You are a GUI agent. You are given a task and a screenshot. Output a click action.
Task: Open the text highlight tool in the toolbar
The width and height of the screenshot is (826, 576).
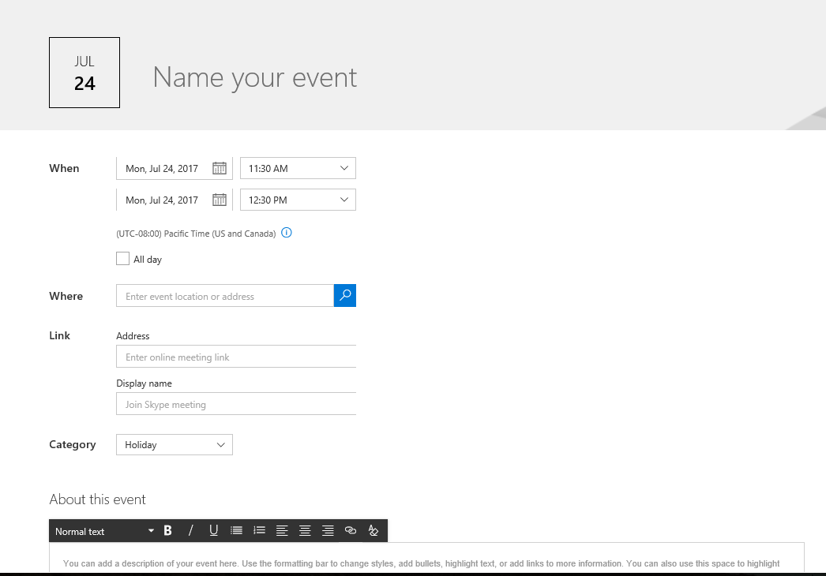click(374, 530)
